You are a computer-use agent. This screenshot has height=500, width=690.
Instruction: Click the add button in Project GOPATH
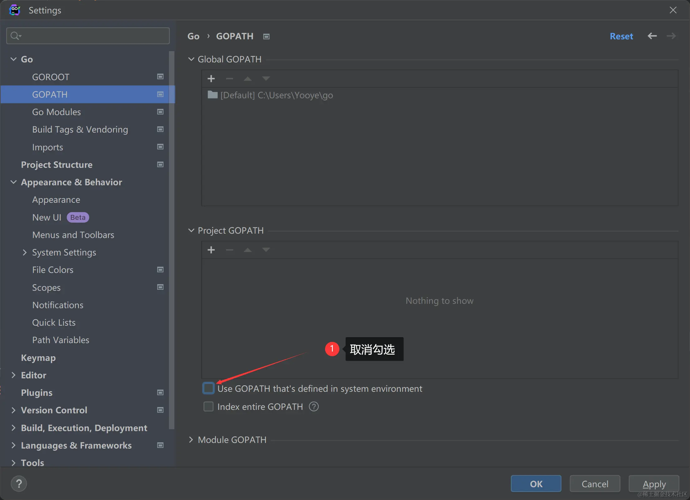coord(211,250)
